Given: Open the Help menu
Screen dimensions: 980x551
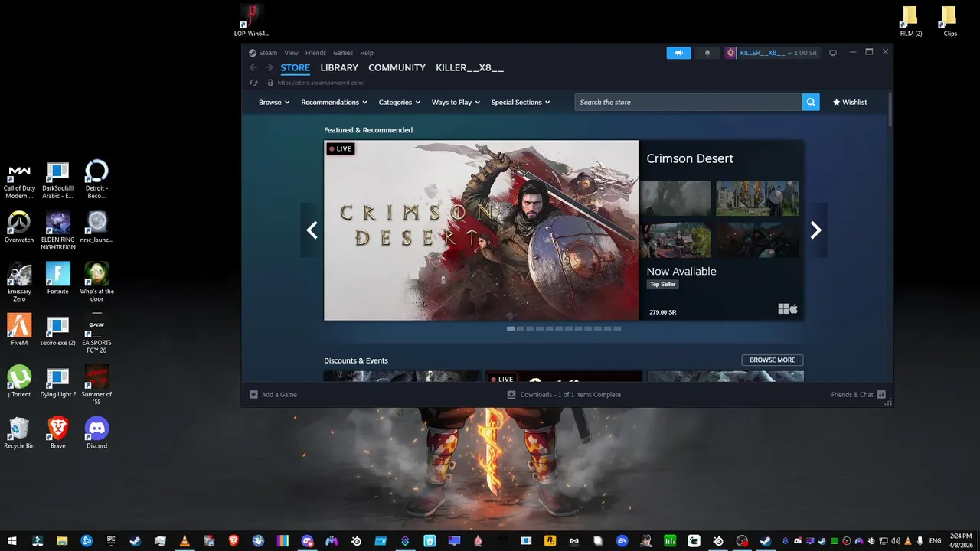Looking at the screenshot, I should 367,53.
